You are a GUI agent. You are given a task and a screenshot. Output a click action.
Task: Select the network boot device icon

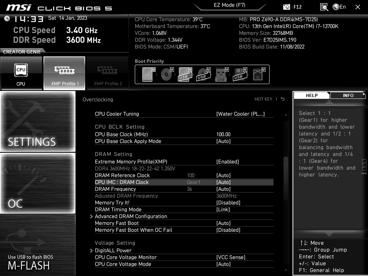259,74
